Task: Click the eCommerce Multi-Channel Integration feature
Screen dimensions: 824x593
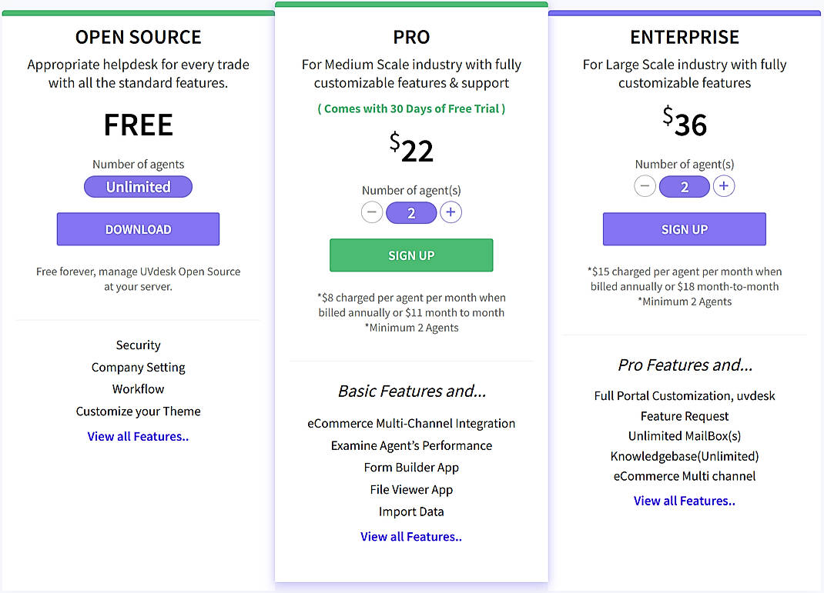Action: pyautogui.click(x=411, y=423)
